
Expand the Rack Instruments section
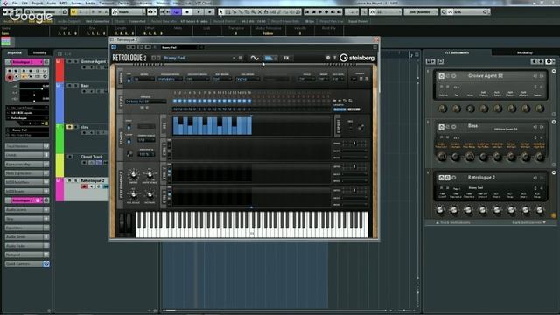[528, 222]
